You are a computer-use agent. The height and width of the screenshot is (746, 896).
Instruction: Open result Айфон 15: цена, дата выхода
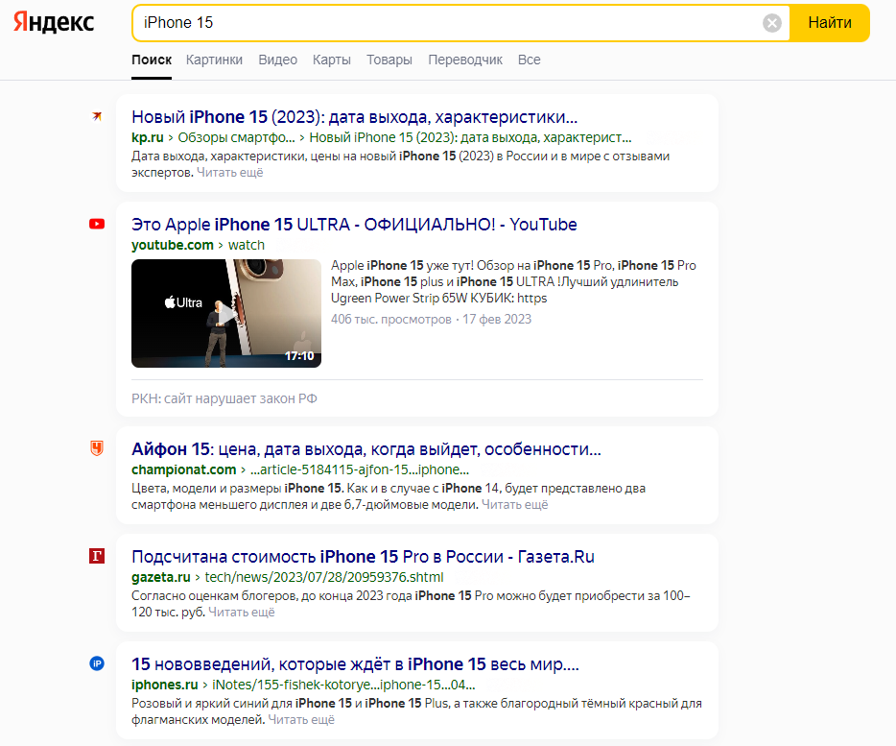366,449
